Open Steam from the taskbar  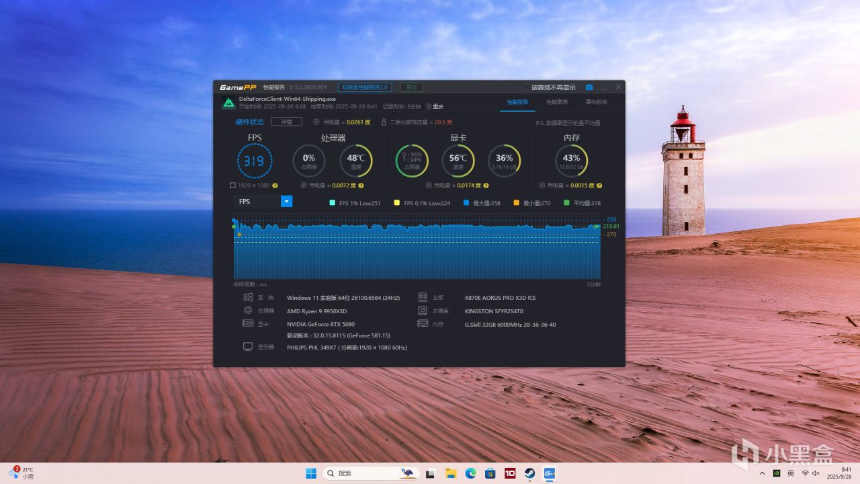(529, 473)
